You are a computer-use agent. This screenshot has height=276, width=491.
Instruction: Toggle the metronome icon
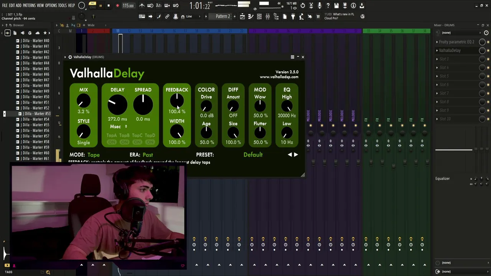(x=142, y=6)
